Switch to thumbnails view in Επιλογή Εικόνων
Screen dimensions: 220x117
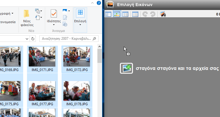117,14
